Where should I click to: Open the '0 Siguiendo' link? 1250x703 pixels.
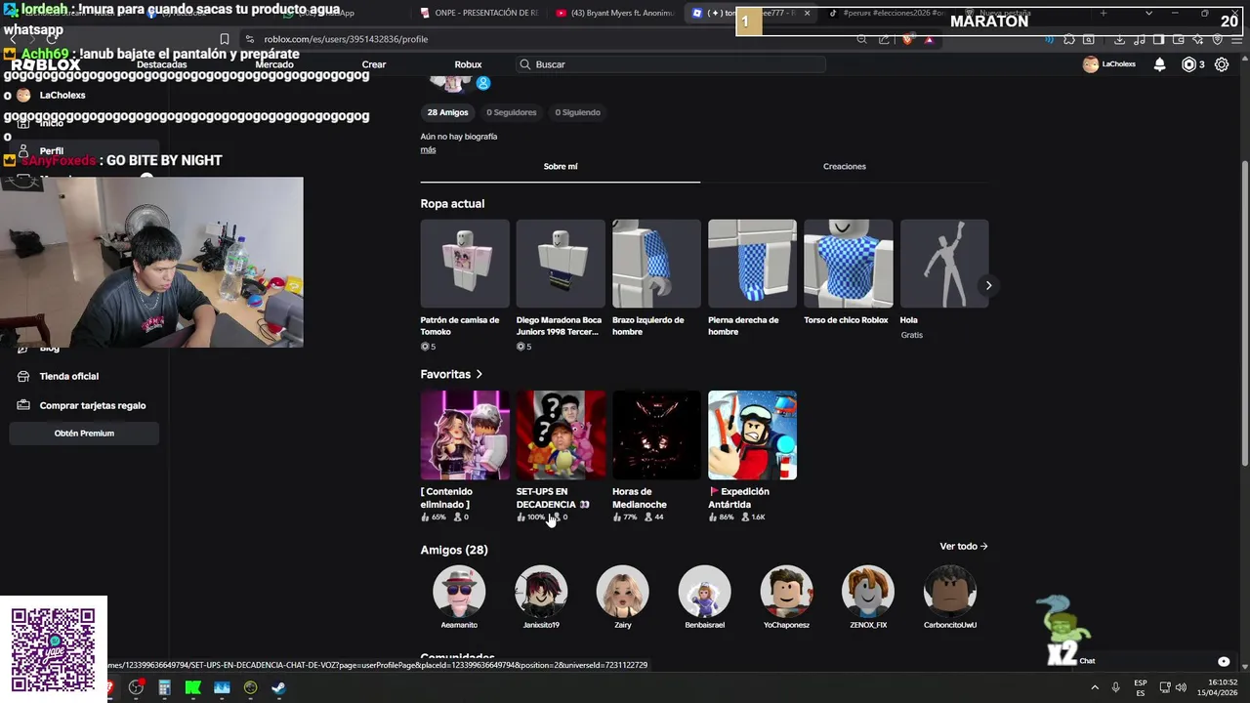577,112
